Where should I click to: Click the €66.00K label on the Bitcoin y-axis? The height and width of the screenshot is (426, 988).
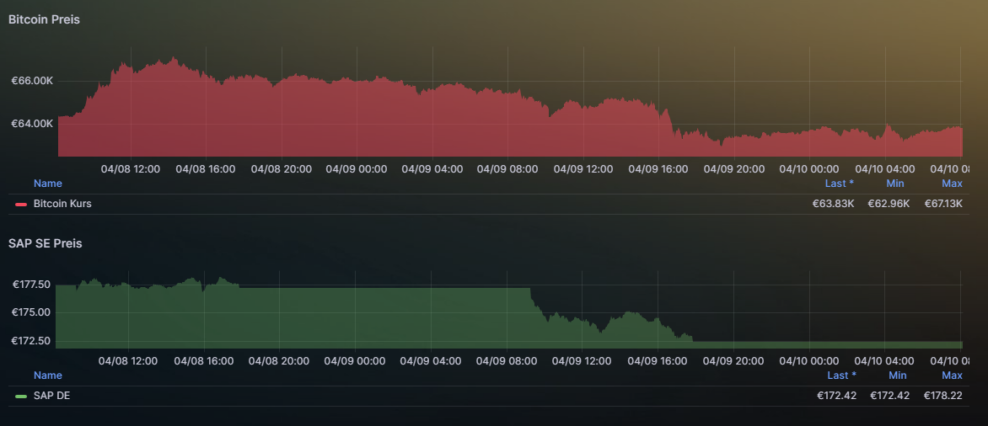coord(32,81)
